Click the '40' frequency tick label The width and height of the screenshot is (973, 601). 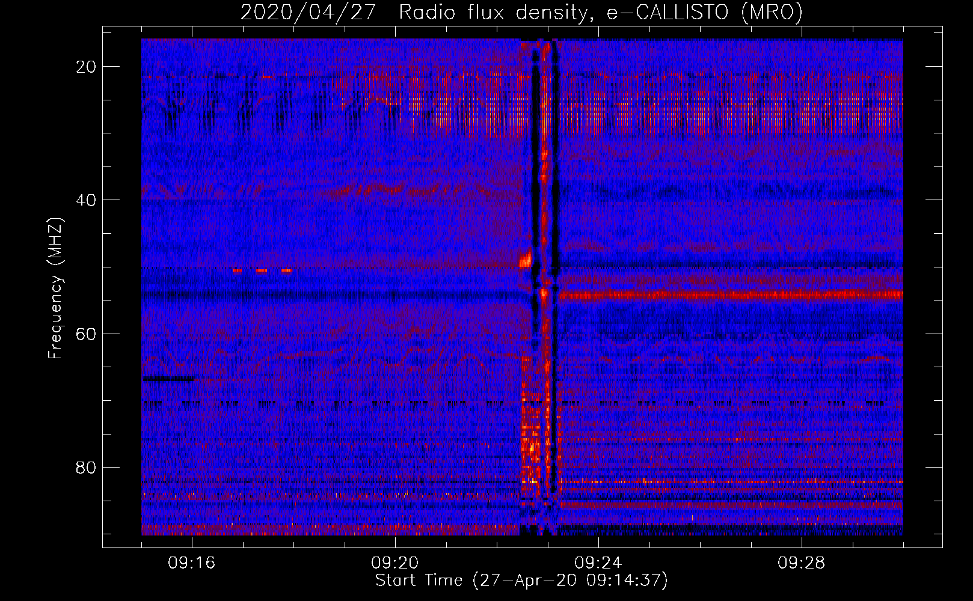pyautogui.click(x=86, y=200)
